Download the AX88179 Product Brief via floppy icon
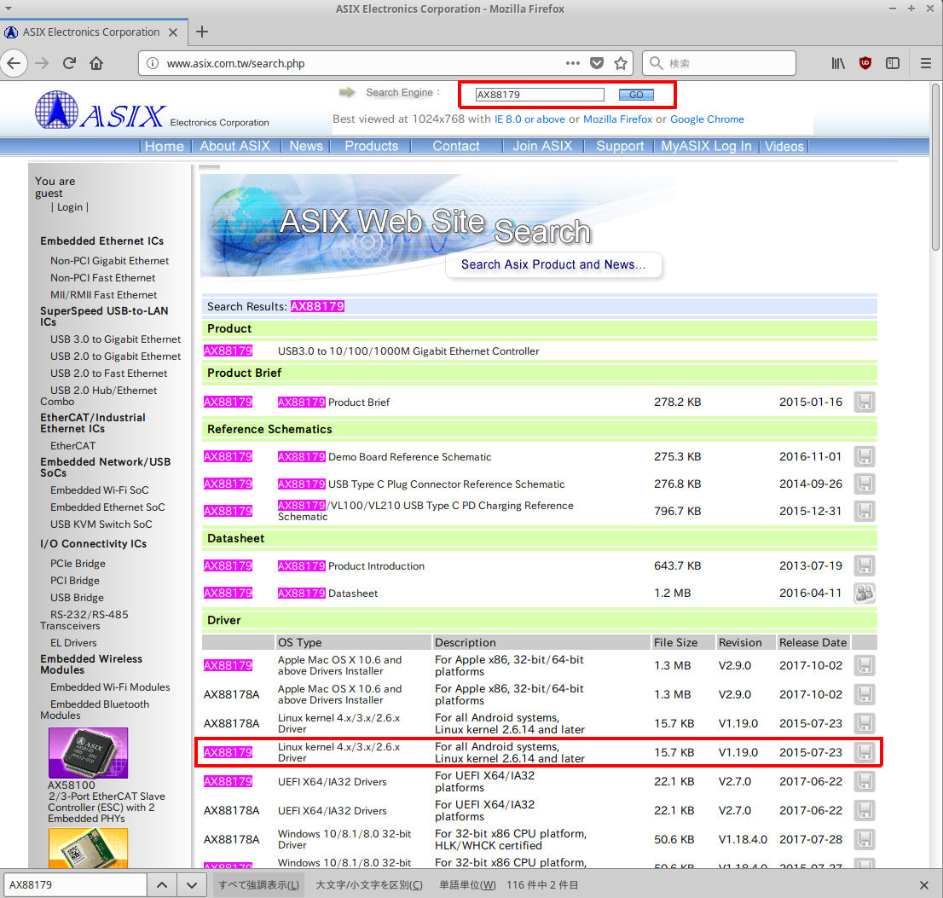Viewport: 943px width, 898px height. (864, 401)
